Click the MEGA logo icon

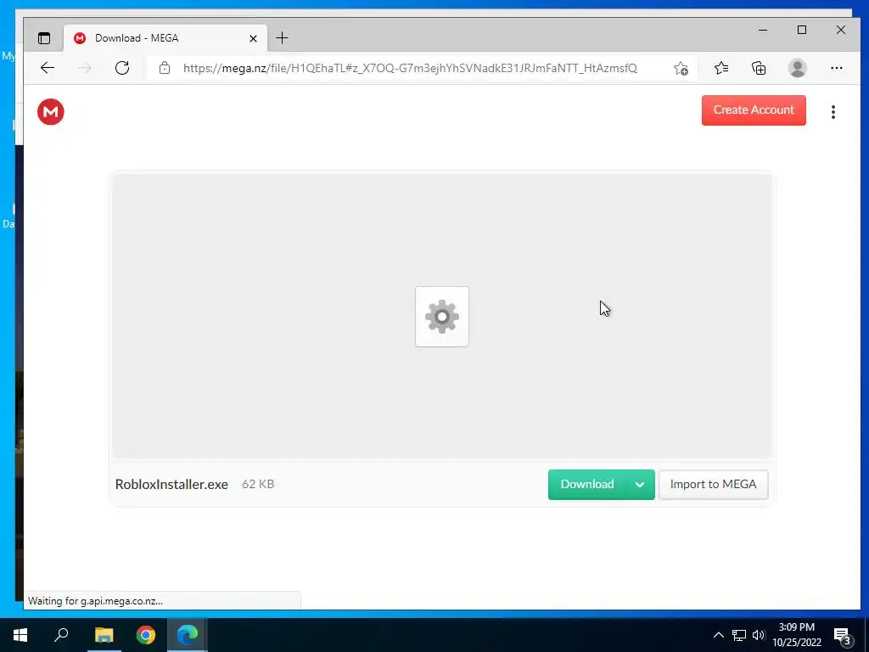pos(50,111)
